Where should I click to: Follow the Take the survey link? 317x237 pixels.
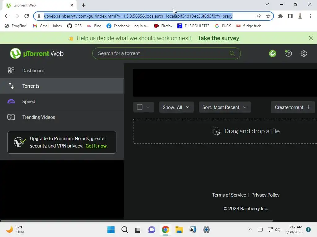218,38
